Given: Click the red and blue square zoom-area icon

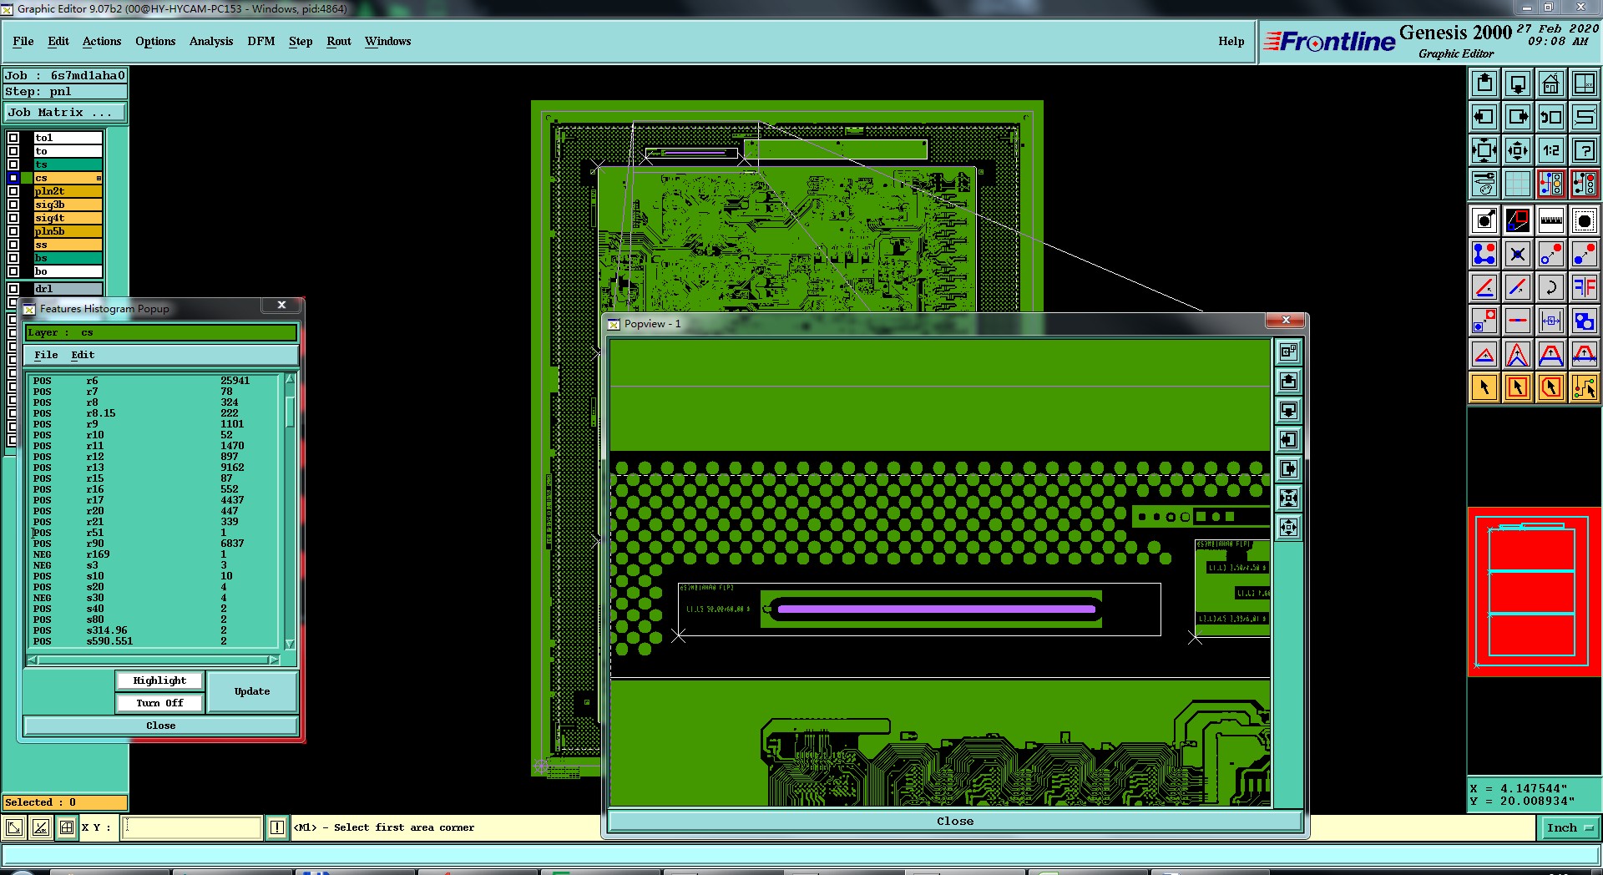Looking at the screenshot, I should tap(1518, 220).
